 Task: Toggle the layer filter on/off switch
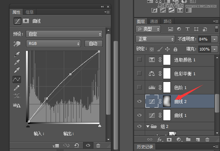[x=216, y=29]
